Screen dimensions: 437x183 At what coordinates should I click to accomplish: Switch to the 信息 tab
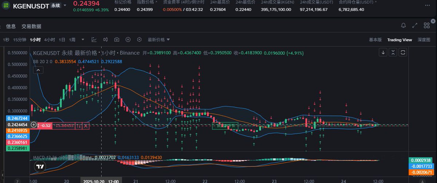11,26
